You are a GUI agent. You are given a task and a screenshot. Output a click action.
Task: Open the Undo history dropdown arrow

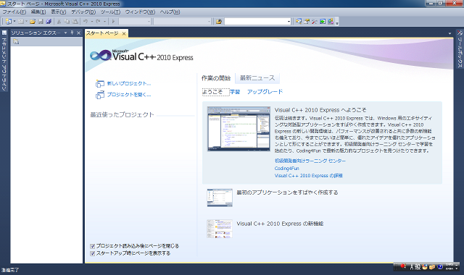pyautogui.click(x=92, y=21)
